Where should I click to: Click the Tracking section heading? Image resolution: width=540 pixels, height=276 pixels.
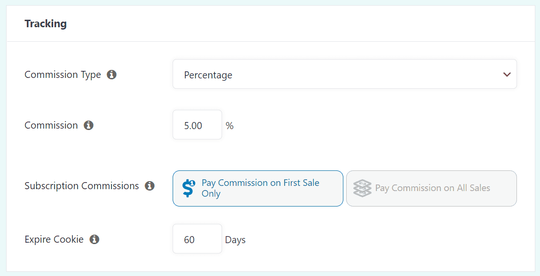(46, 23)
